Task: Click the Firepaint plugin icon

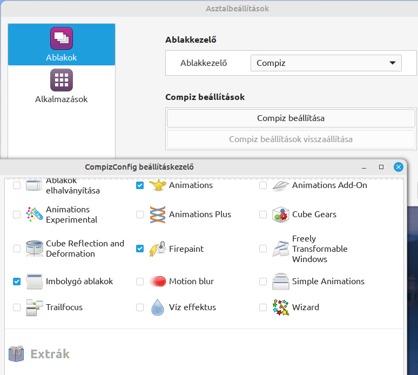Action: tap(157, 249)
